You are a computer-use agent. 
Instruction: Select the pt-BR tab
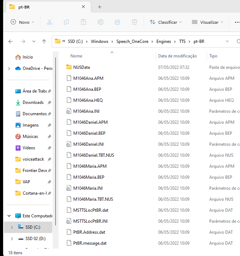click(48, 7)
